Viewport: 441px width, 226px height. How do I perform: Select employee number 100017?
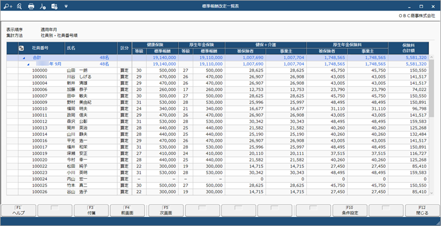coord(40,147)
